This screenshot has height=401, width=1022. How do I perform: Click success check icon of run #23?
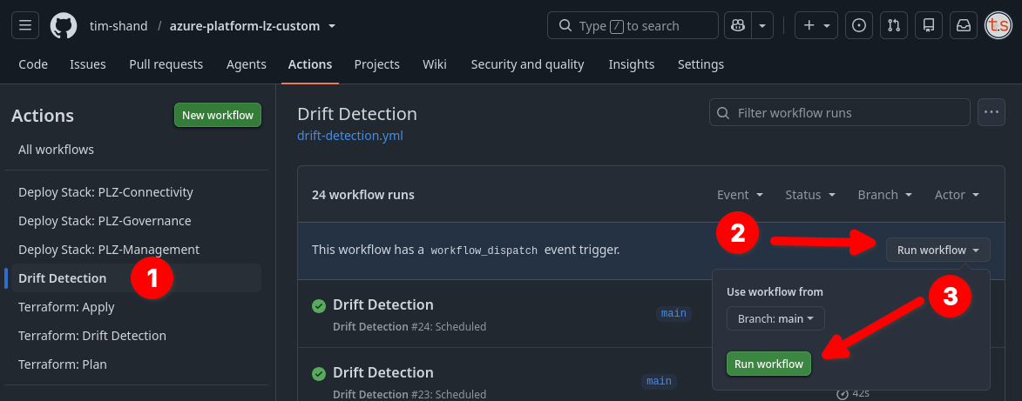[x=319, y=374]
